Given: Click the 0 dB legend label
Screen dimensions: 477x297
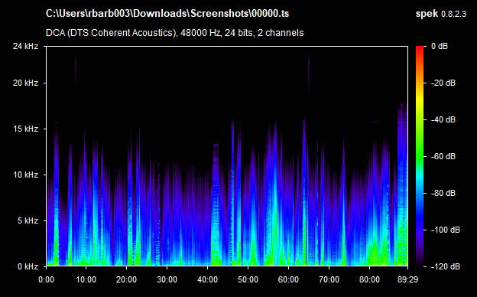Looking at the screenshot, I should click(x=440, y=46).
